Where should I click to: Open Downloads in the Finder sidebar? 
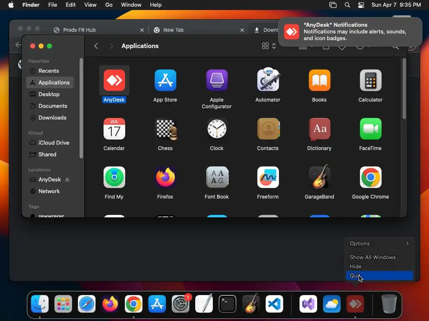coord(50,117)
